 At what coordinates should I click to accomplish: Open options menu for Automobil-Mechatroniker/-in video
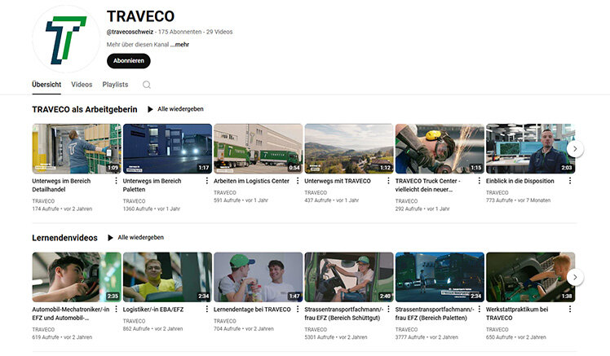point(116,309)
